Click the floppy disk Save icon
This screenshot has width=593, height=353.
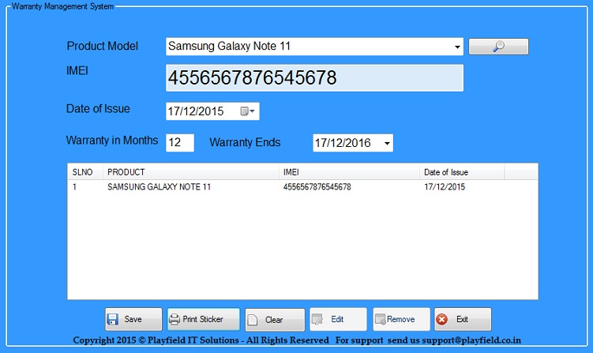coord(113,320)
